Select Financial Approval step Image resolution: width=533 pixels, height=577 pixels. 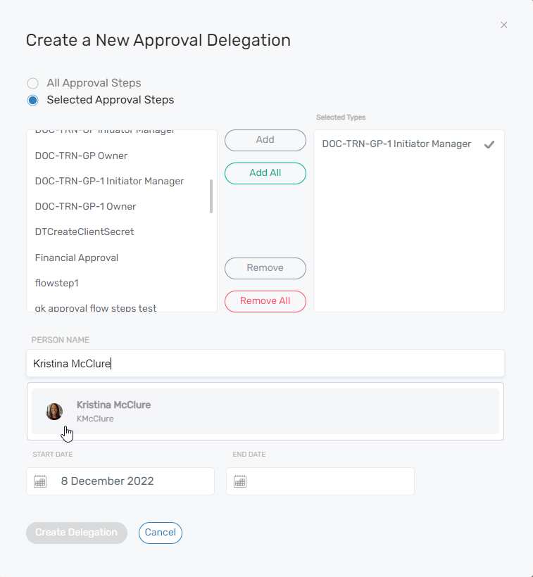[77, 258]
